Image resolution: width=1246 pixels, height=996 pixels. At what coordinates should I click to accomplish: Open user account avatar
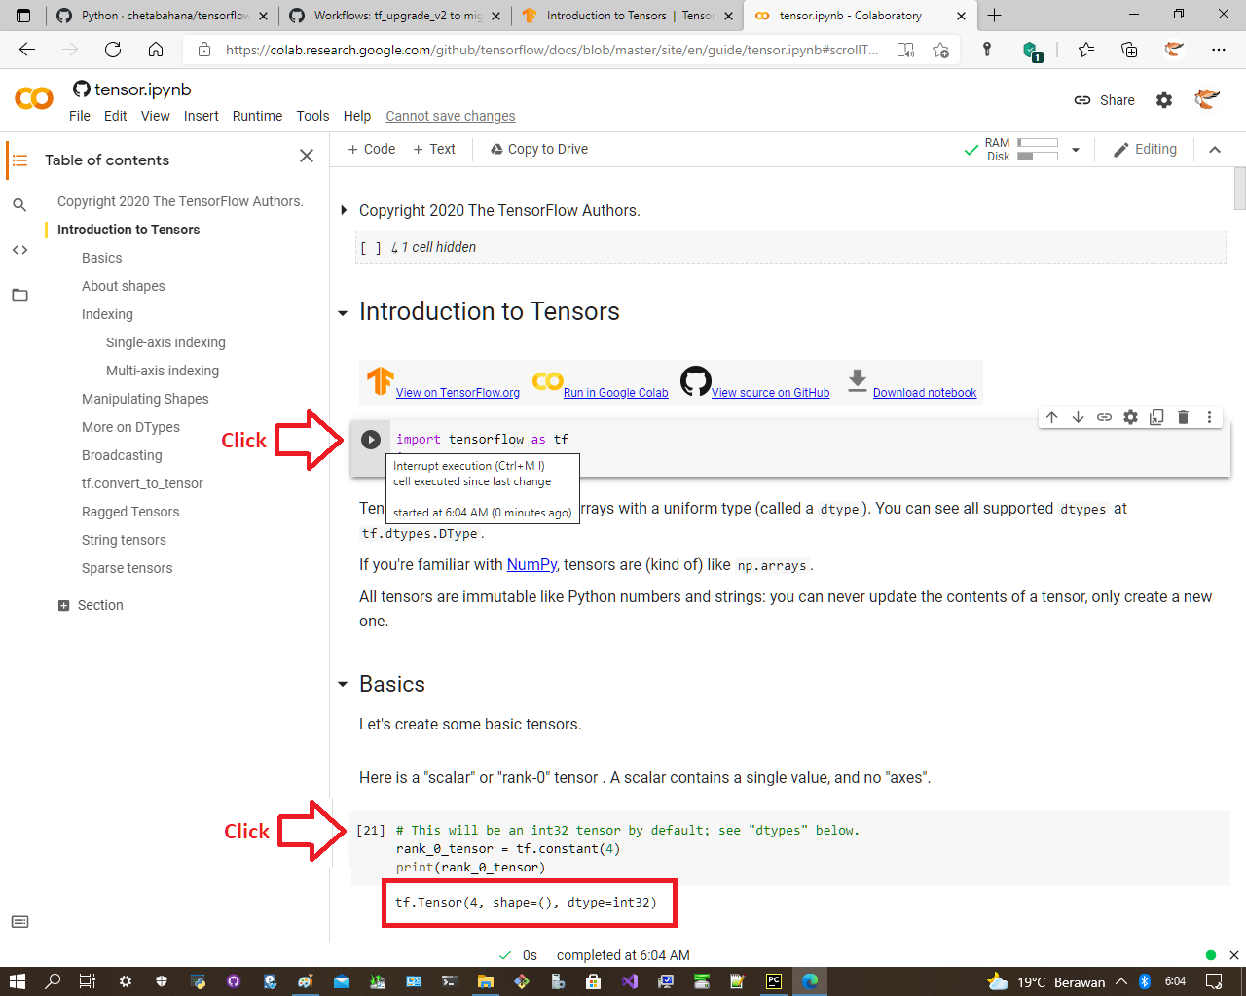pos(1207,99)
